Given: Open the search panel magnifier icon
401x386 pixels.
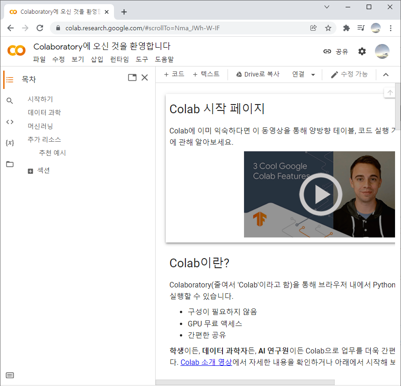Looking at the screenshot, I should 10,101.
